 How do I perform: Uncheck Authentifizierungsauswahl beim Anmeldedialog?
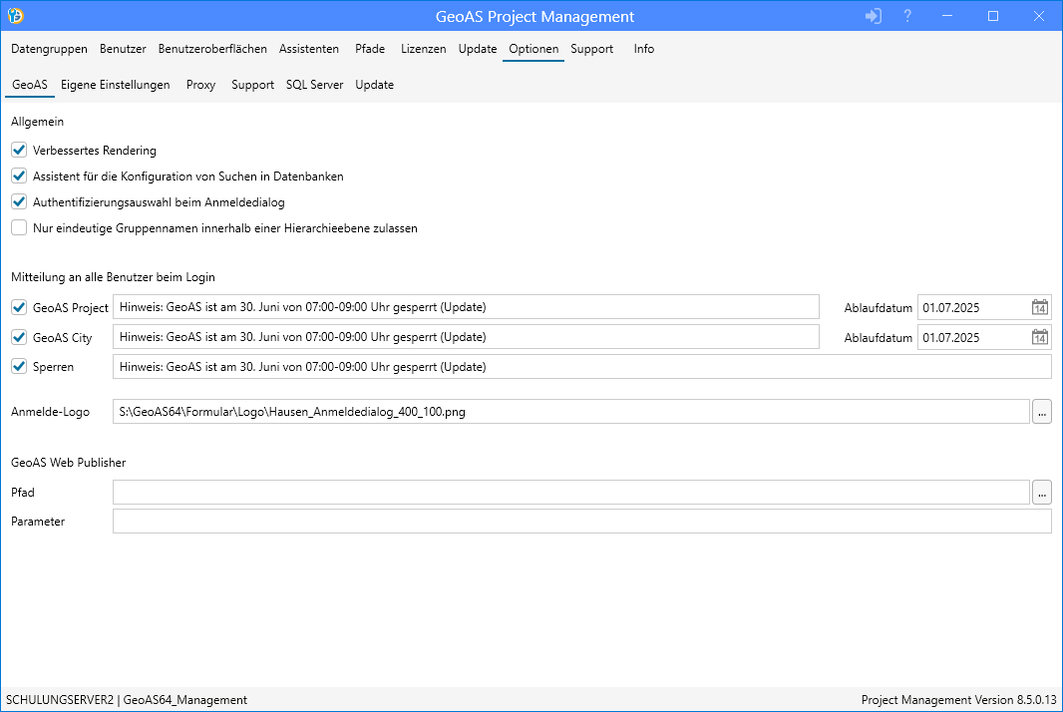coord(19,202)
